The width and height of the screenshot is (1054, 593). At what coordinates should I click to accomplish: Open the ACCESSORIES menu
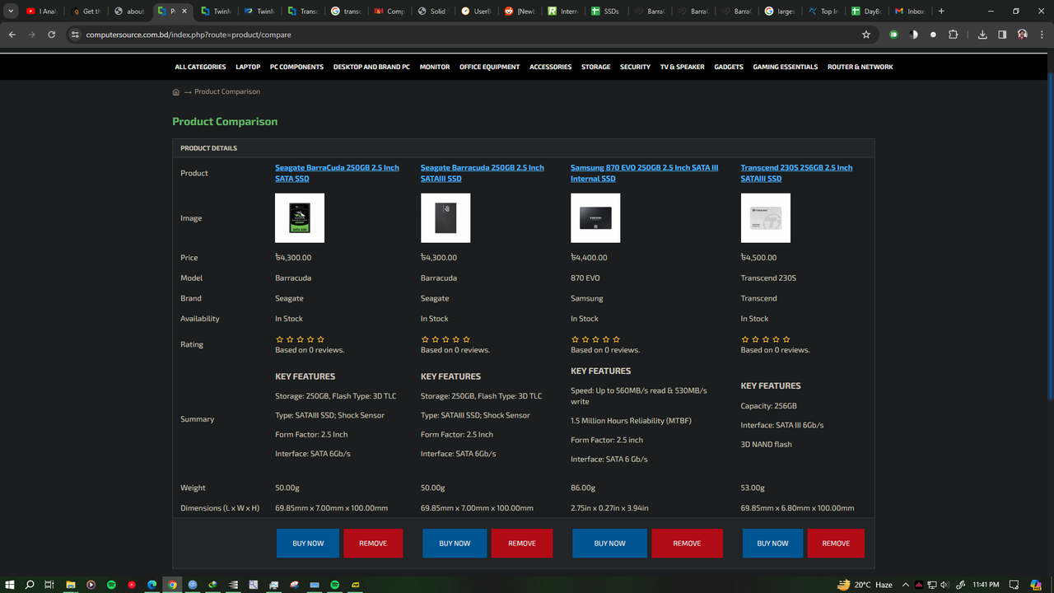[550, 67]
